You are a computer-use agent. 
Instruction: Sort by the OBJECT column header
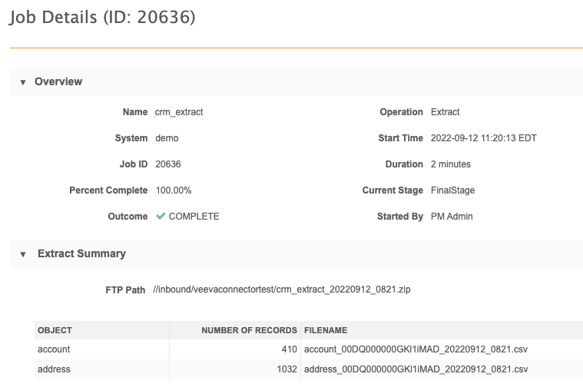[55, 330]
